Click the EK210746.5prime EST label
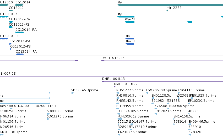The image size is (223, 136). tap(132, 132)
